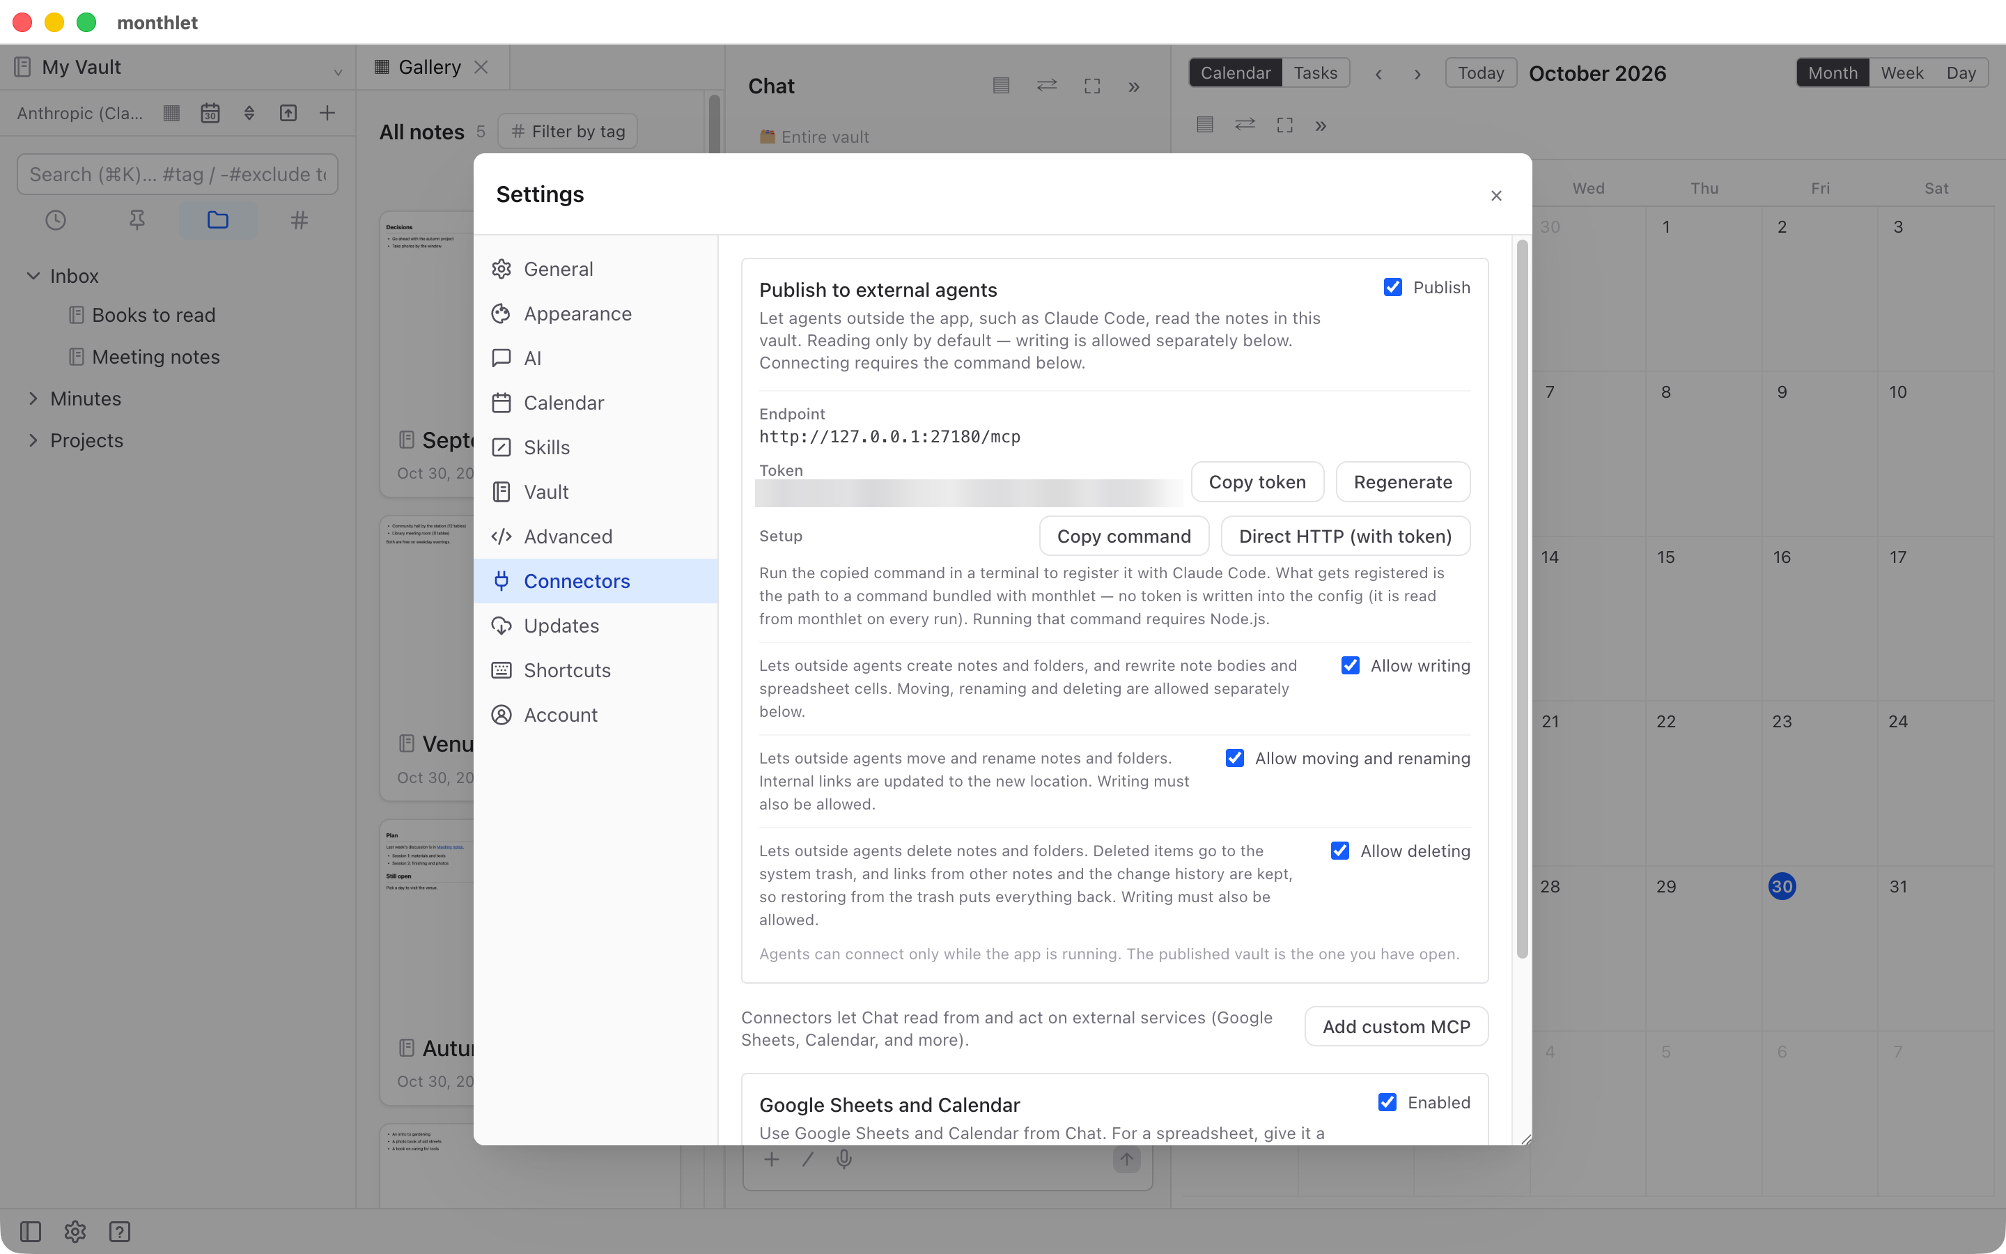Click the sort arrows icon in vault toolbar
2006x1254 pixels.
pyautogui.click(x=249, y=113)
